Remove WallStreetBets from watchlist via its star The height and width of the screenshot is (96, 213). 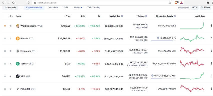pos(5,26)
